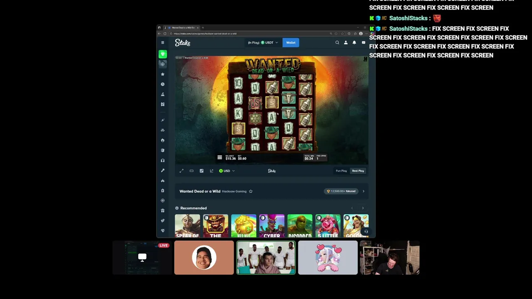Expand the game info chevron arrow

tap(363, 191)
